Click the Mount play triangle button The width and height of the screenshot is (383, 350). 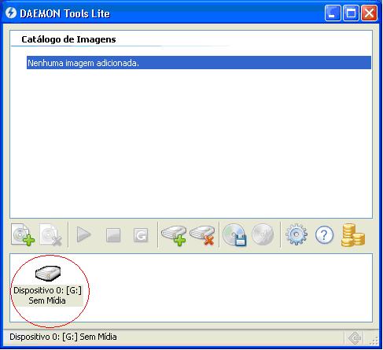coord(84,234)
